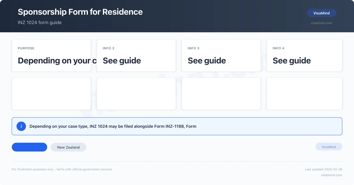Open the VisaMind badge in the header

[x=322, y=13]
